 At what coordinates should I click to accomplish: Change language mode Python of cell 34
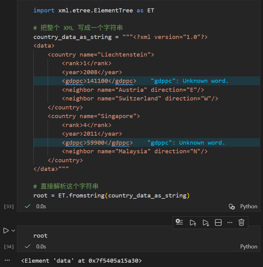(249, 247)
